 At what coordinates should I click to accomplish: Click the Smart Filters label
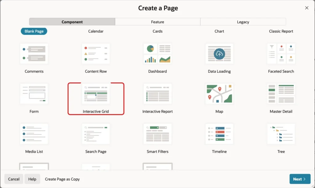(157, 151)
